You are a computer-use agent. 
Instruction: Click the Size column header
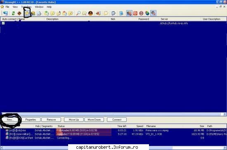(194, 126)
